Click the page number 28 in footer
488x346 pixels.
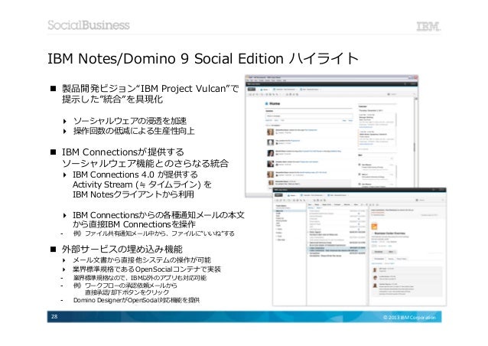coord(54,316)
